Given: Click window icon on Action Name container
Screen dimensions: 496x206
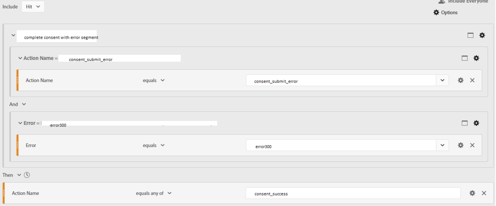Looking at the screenshot, I should coord(465,58).
